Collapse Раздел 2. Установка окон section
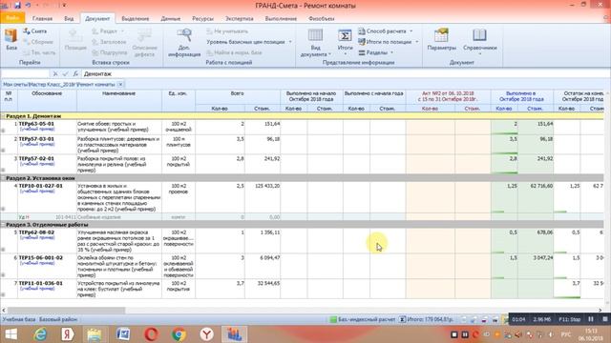611x343 pixels. (3, 178)
